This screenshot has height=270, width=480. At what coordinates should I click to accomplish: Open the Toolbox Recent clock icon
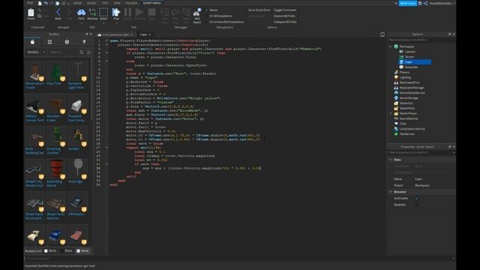67,42
